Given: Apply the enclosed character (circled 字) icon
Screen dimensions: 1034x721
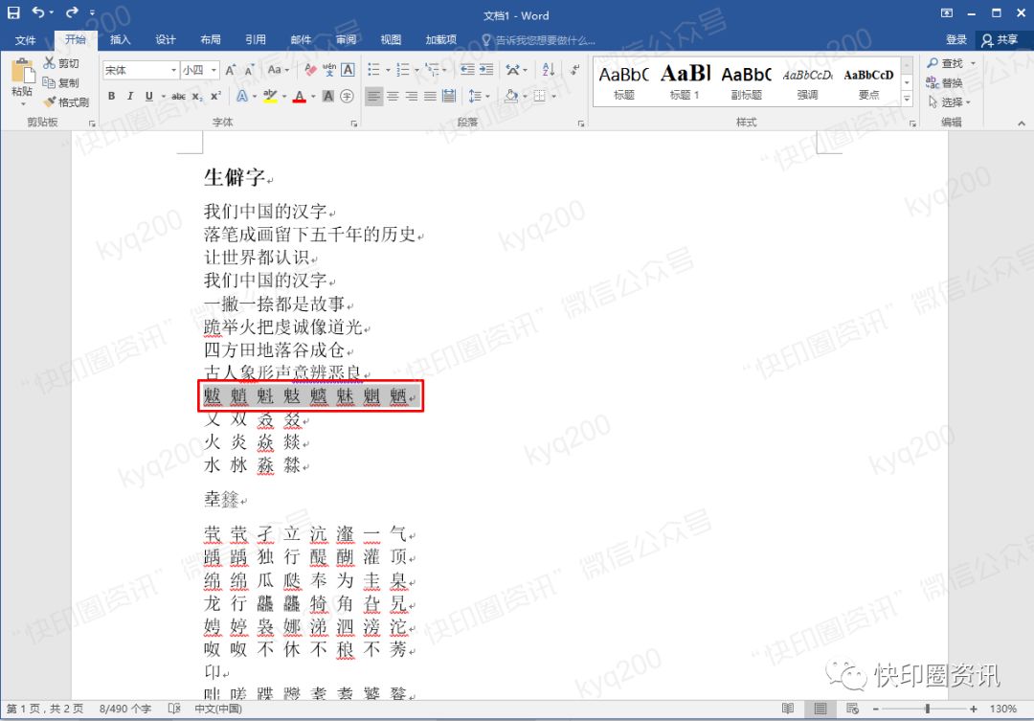Looking at the screenshot, I should [347, 97].
